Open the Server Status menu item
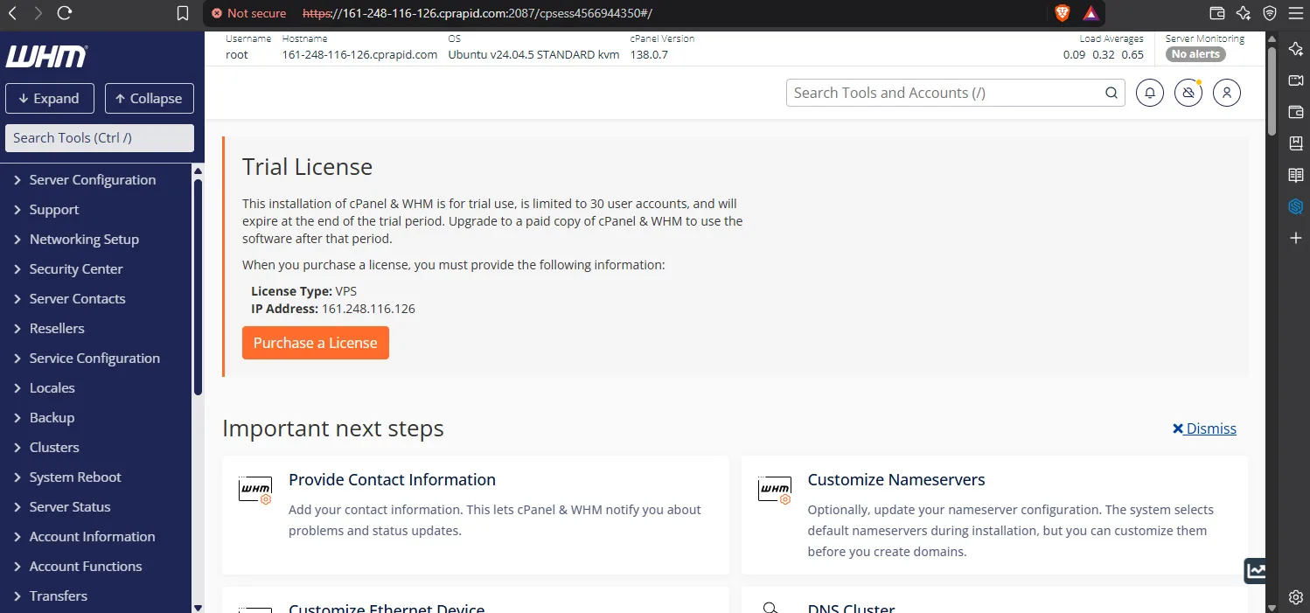1310x613 pixels. coord(70,507)
